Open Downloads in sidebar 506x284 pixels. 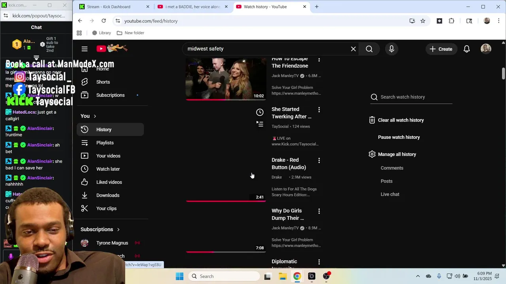click(x=110, y=195)
